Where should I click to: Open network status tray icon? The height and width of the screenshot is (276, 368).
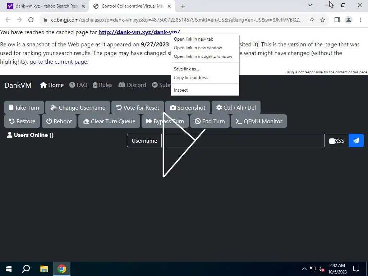pyautogui.click(x=313, y=269)
